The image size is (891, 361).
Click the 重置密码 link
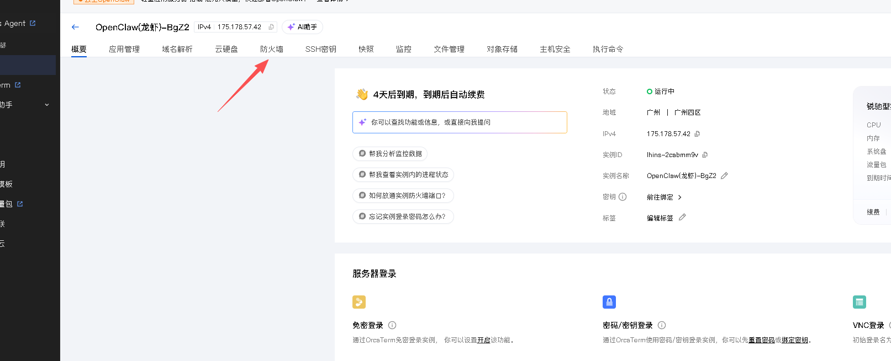[762, 340]
